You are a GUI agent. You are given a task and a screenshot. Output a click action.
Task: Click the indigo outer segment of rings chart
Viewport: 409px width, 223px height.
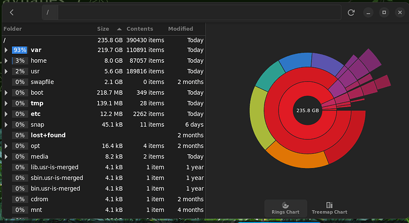pyautogui.click(x=326, y=64)
